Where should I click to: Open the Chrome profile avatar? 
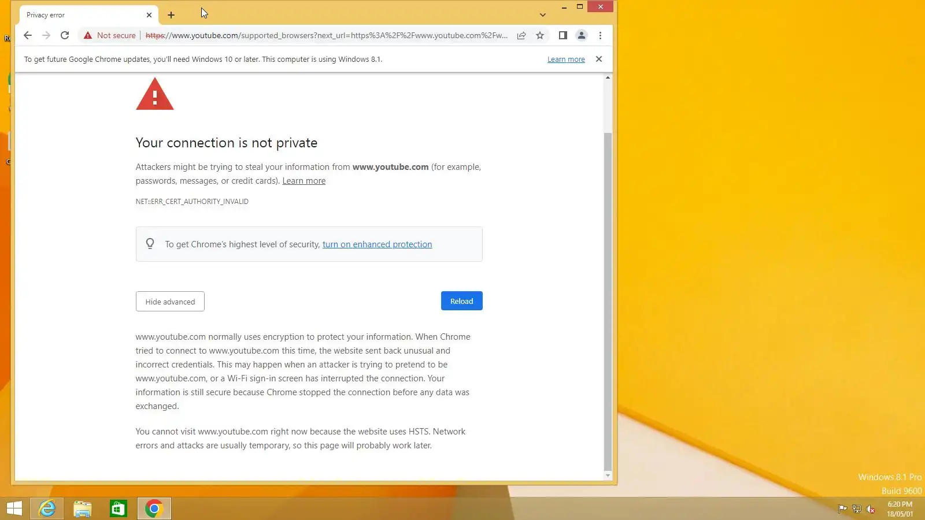click(x=582, y=35)
